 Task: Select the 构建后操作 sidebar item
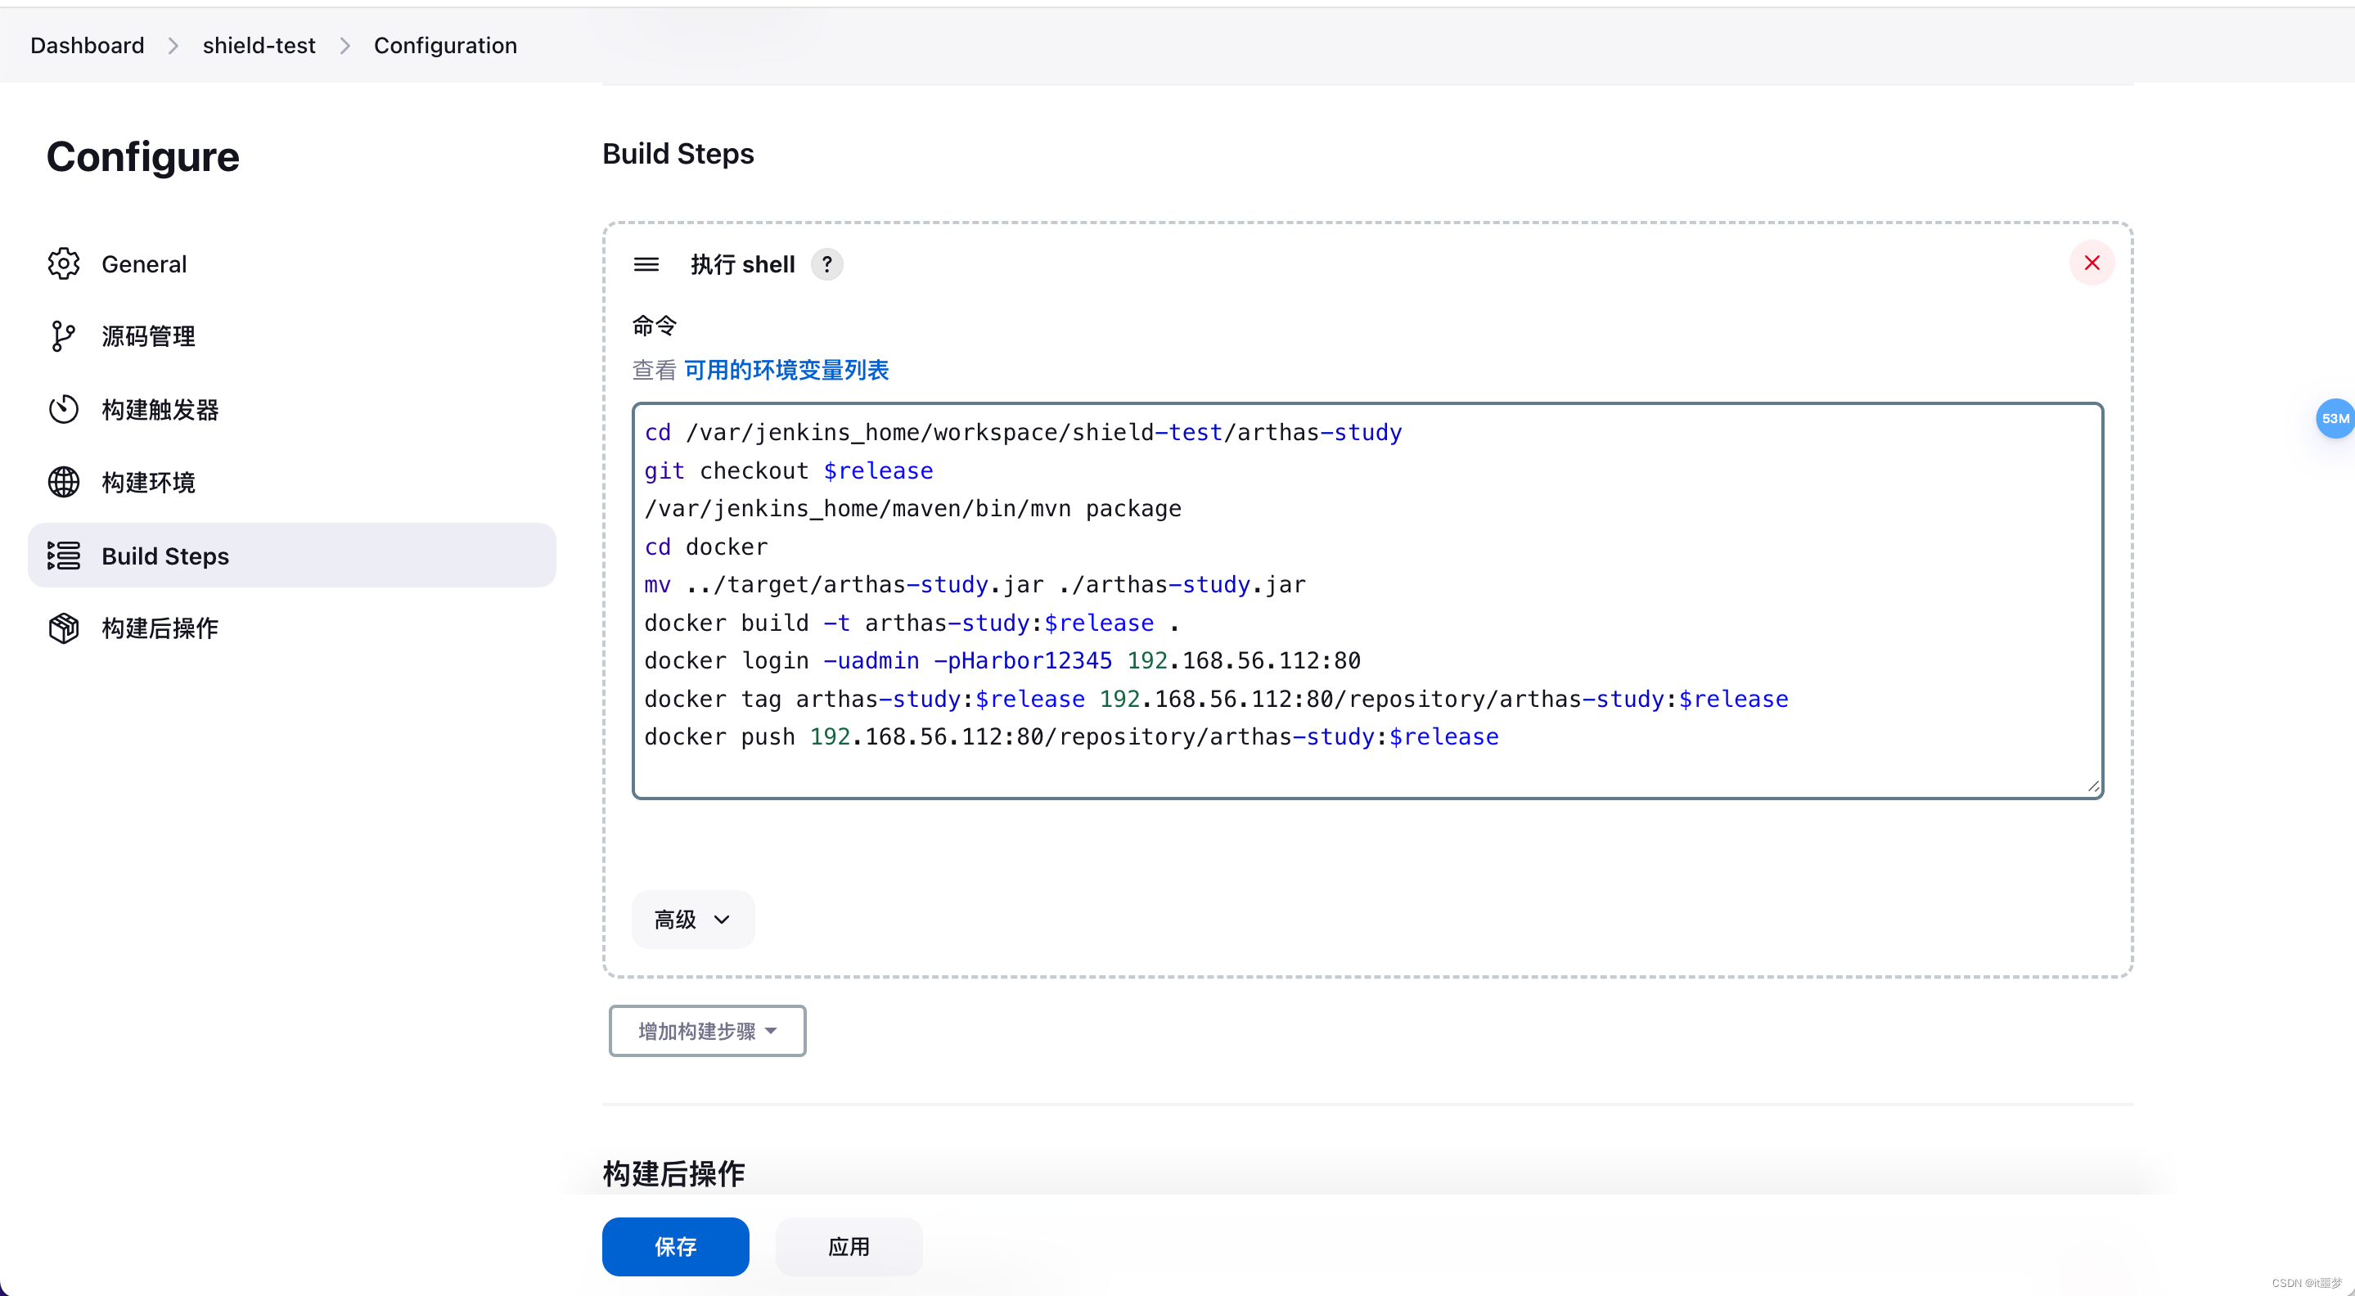pyautogui.click(x=160, y=628)
